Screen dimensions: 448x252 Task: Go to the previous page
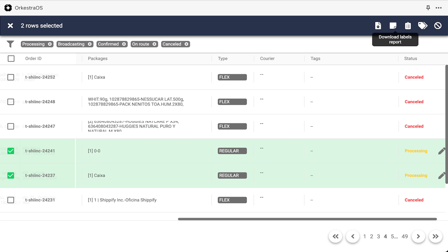(x=353, y=237)
